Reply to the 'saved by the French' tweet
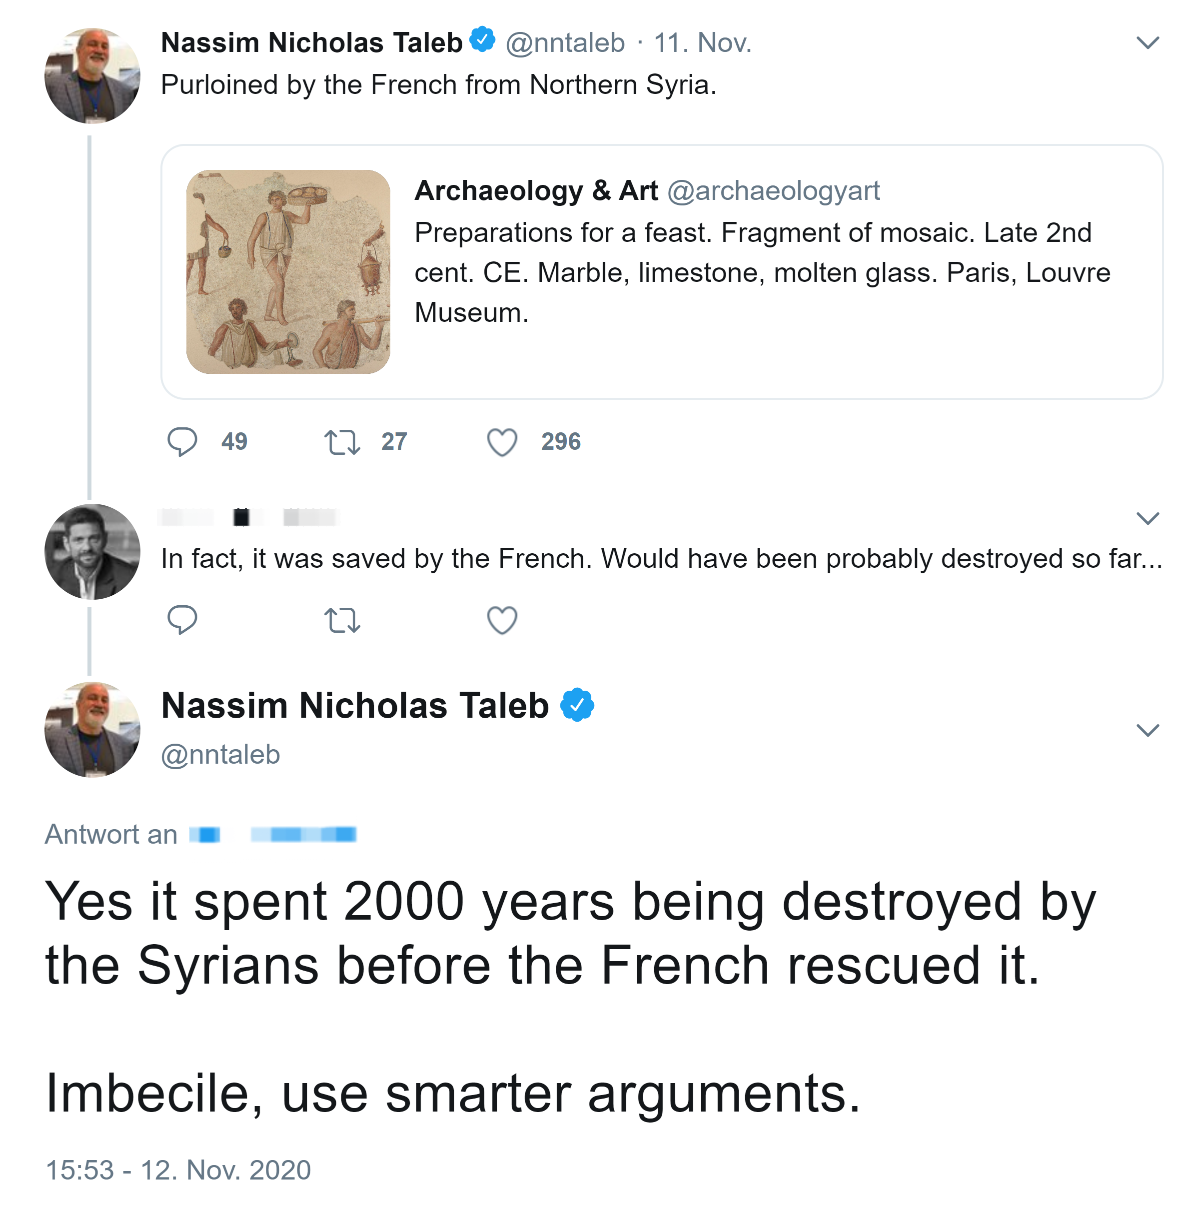The image size is (1204, 1215). [182, 619]
